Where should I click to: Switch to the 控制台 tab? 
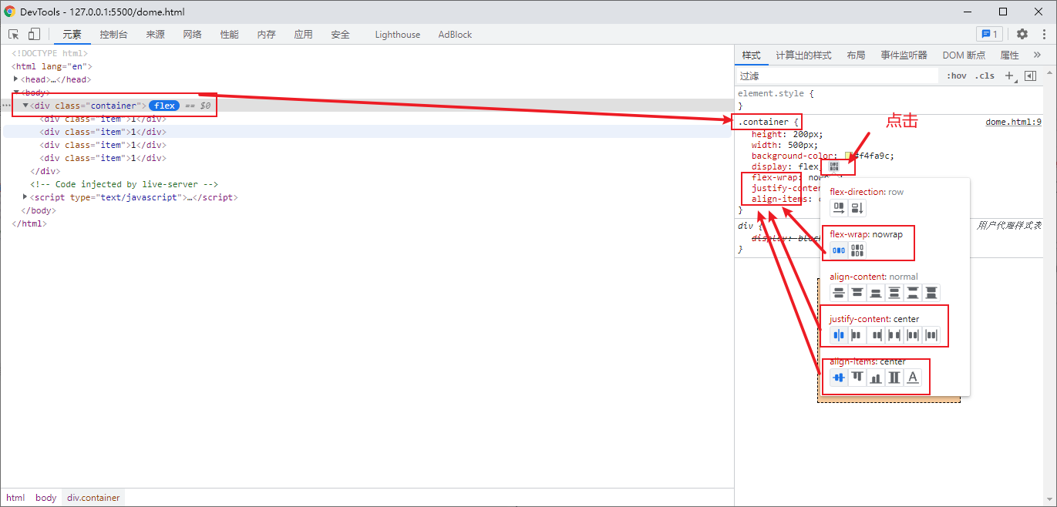[113, 34]
